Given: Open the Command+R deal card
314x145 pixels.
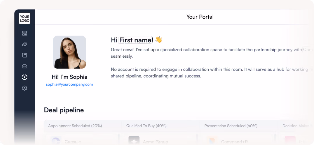Looking at the screenshot, I should tap(239, 139).
